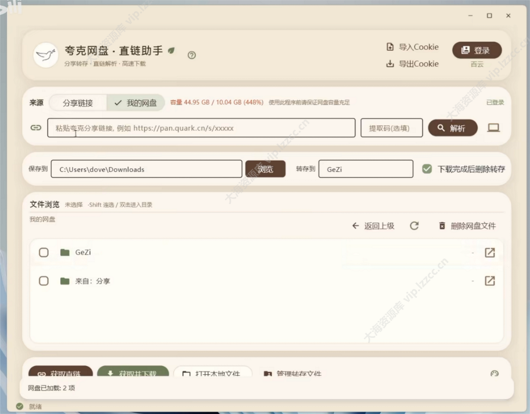Maximize the window
Viewport: 530px width, 414px height.
coord(489,15)
